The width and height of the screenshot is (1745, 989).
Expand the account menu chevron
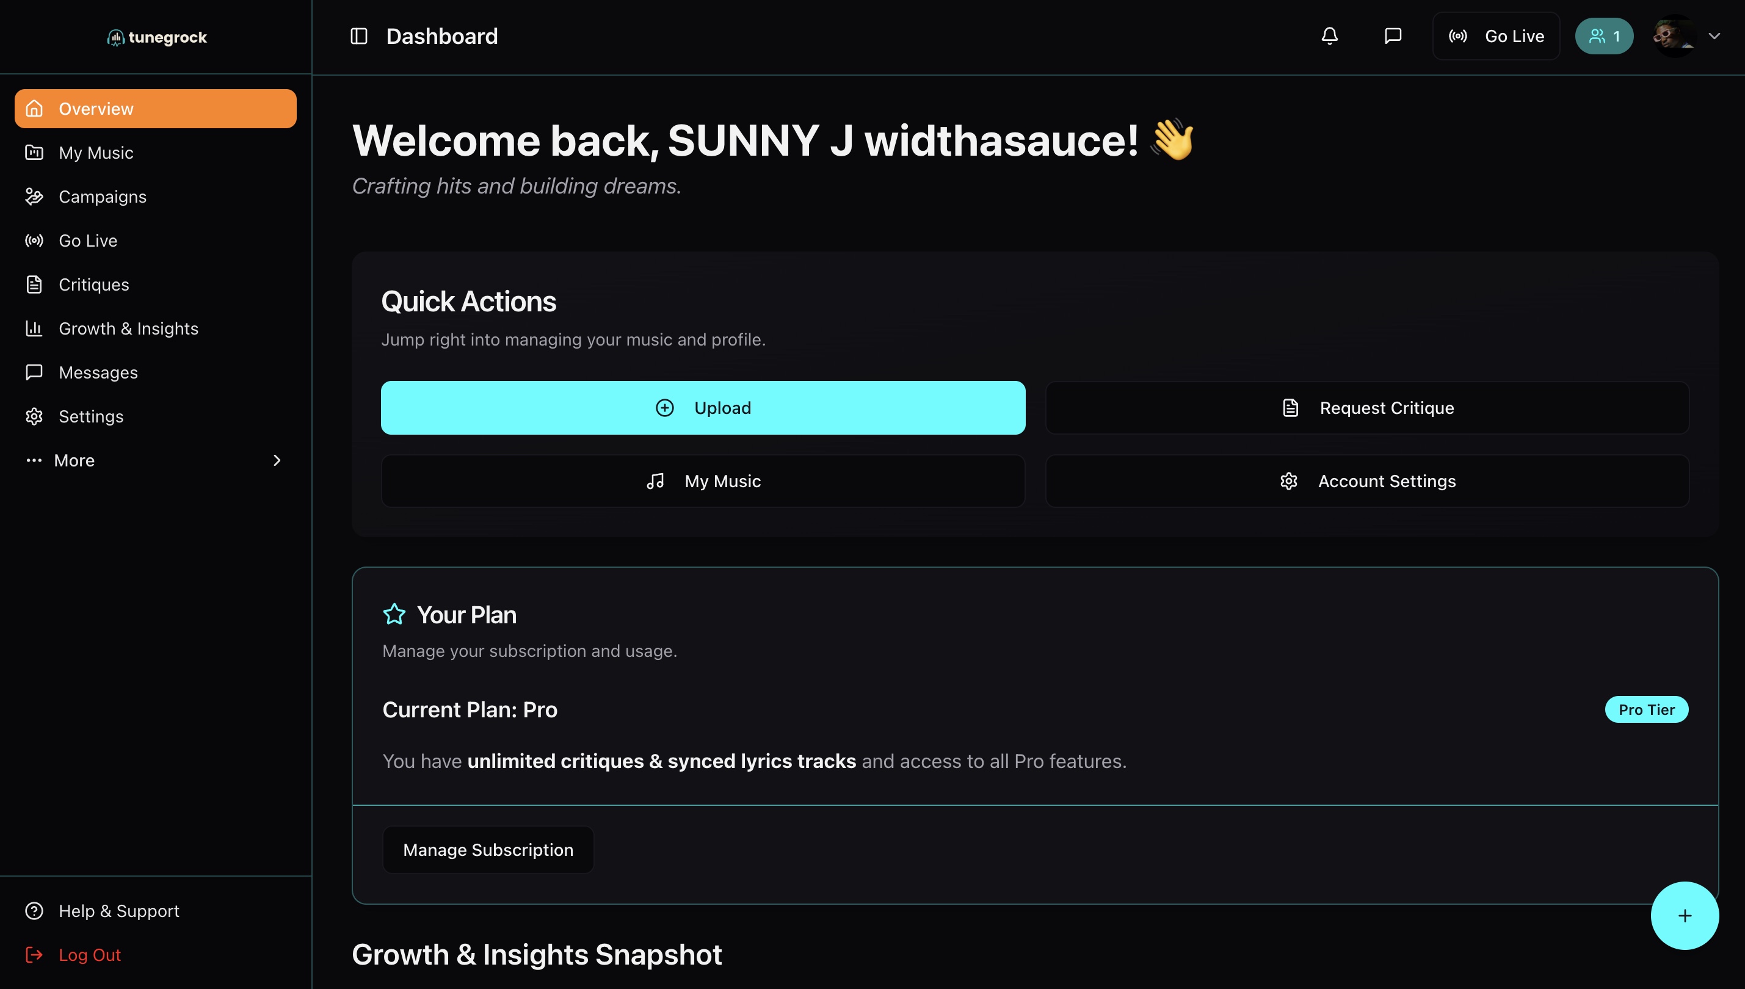pos(1715,35)
